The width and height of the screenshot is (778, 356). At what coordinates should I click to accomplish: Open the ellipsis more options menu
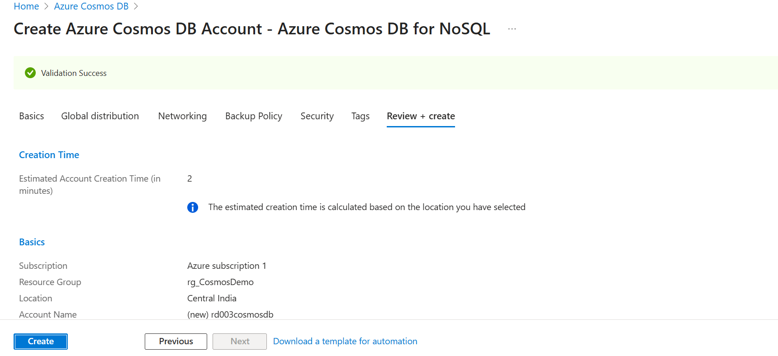[512, 29]
